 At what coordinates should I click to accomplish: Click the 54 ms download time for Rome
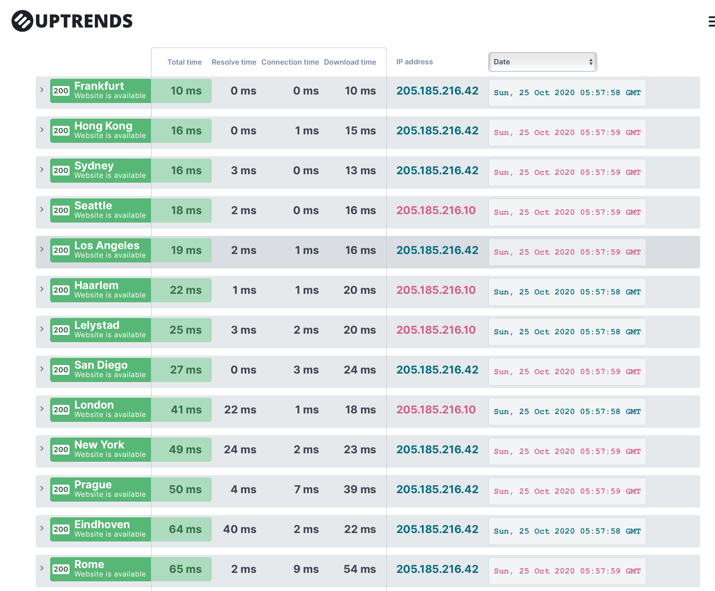click(359, 569)
